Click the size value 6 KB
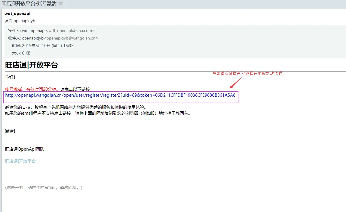This screenshot has height=212, width=346. pos(26,53)
